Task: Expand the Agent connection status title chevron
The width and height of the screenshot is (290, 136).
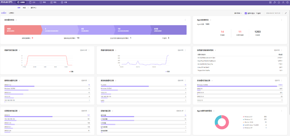Action: (211, 20)
